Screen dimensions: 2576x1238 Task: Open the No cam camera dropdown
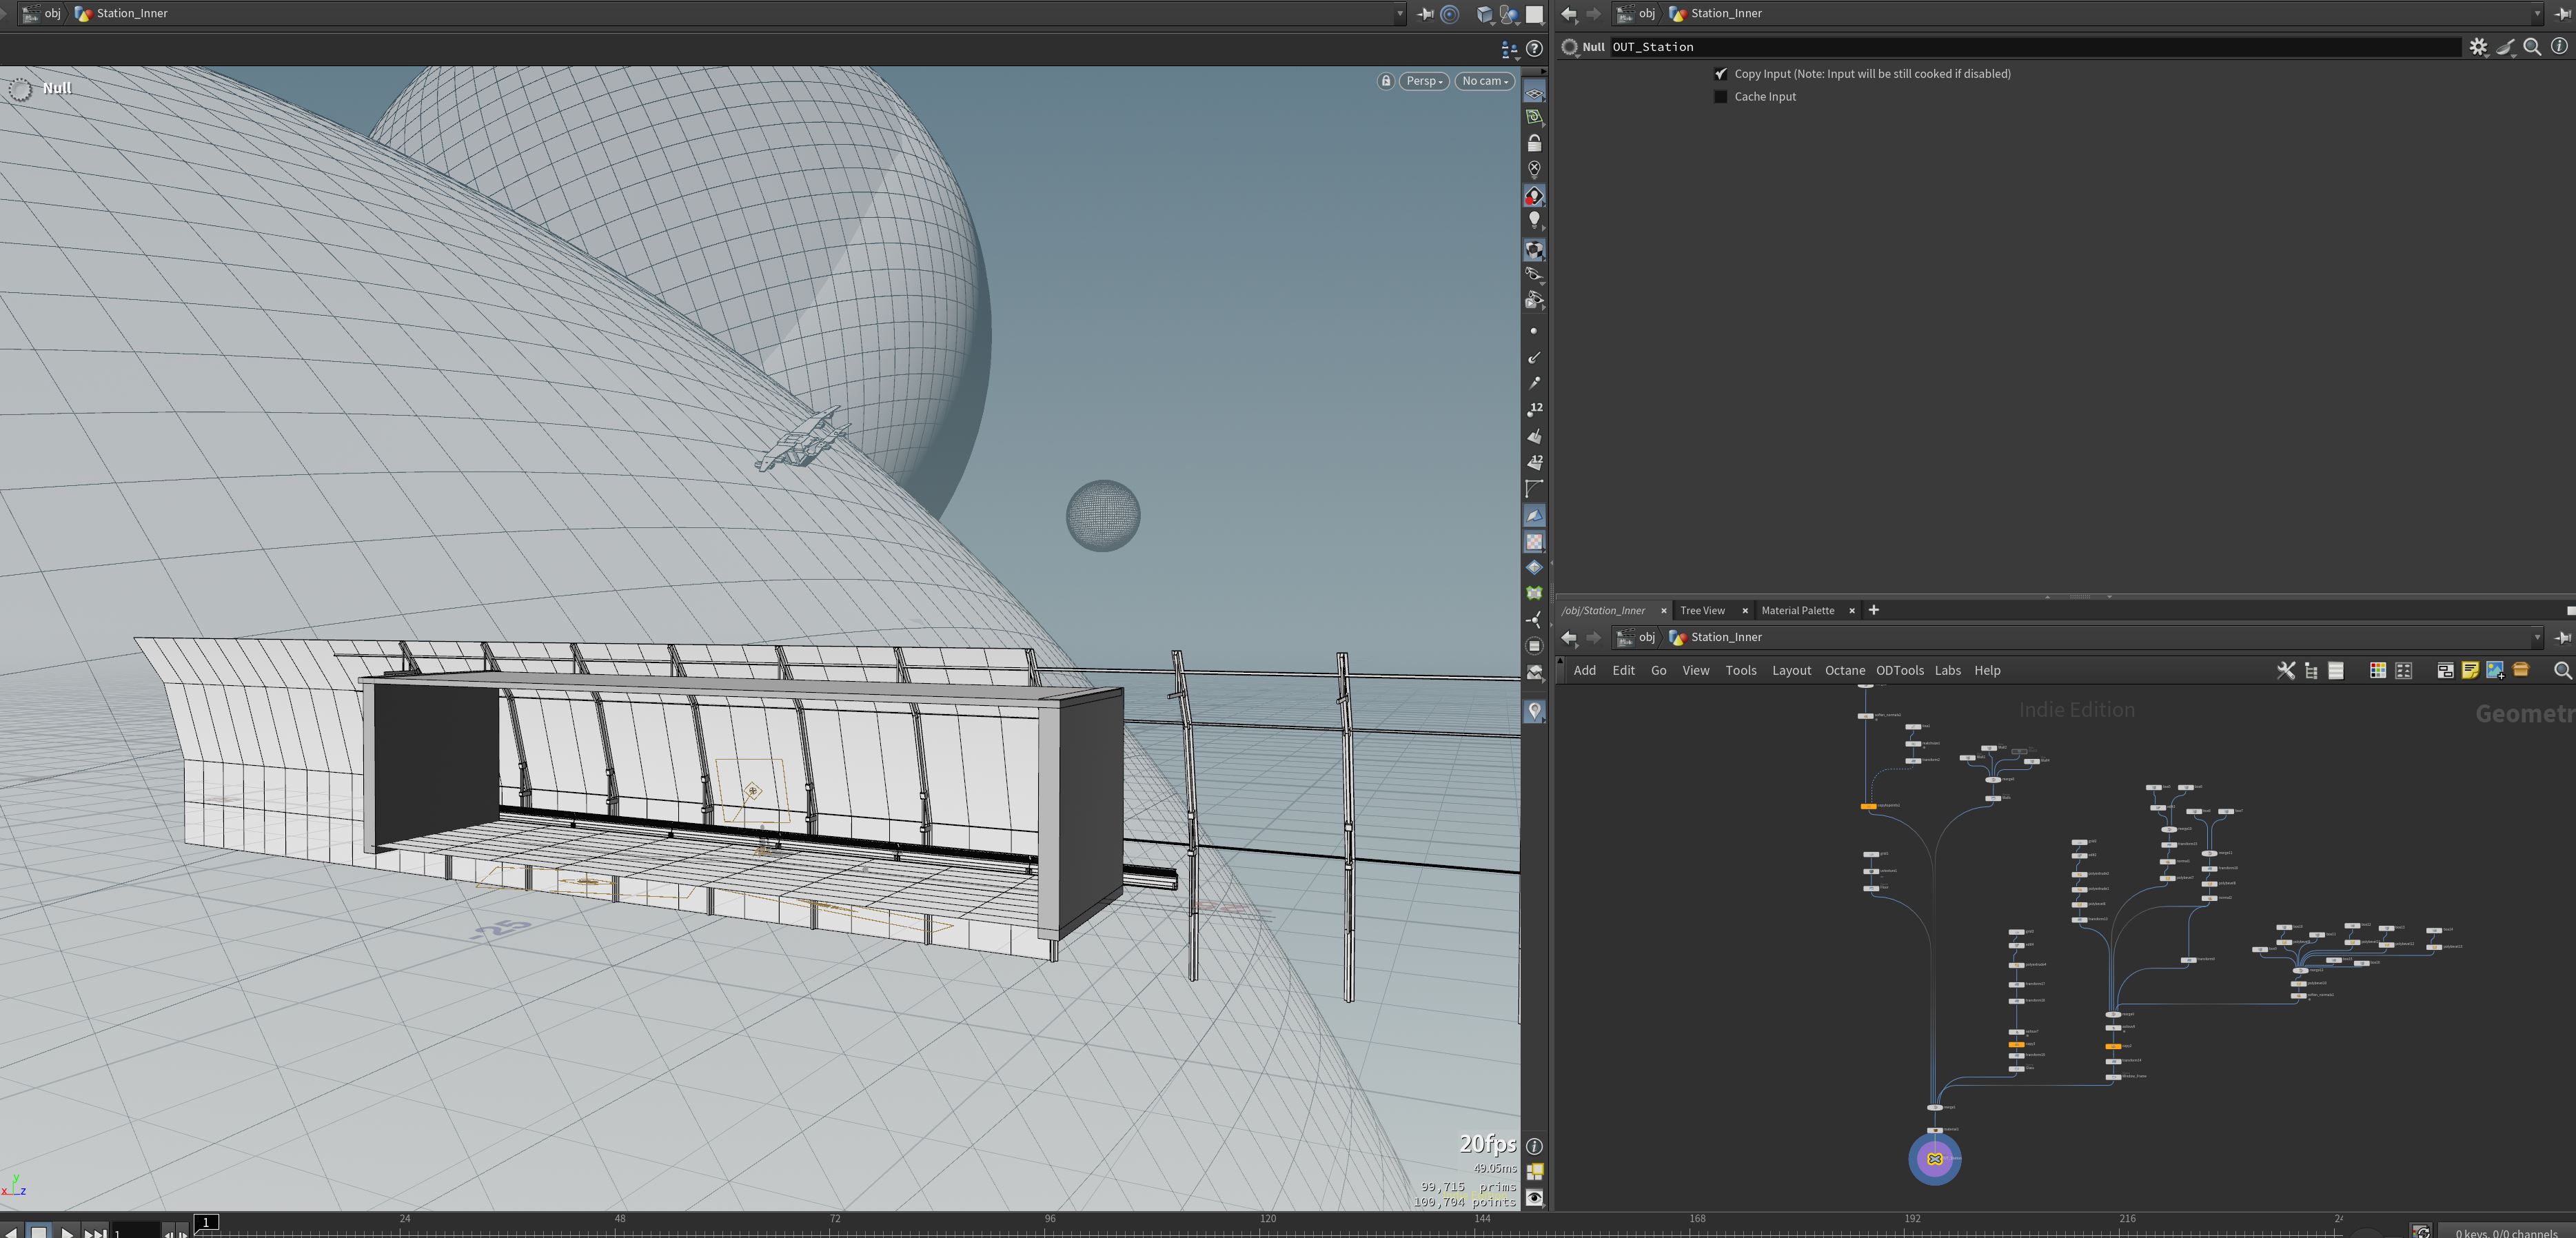click(x=1484, y=81)
